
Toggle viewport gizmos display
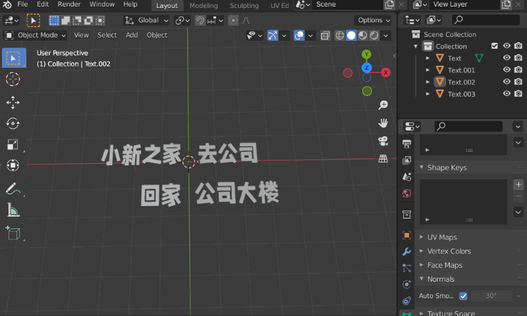[273, 36]
